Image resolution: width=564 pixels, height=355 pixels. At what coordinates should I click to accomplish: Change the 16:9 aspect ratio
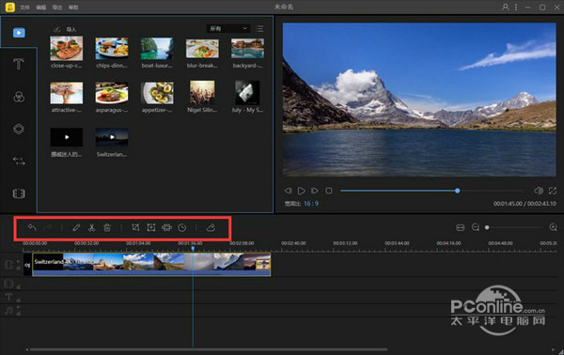311,204
